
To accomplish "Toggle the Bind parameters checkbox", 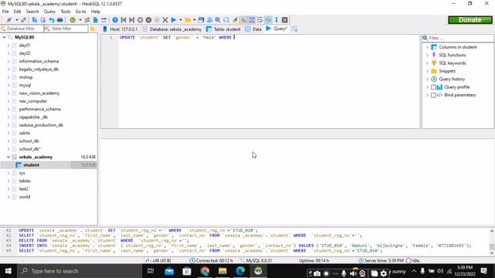I will point(433,95).
